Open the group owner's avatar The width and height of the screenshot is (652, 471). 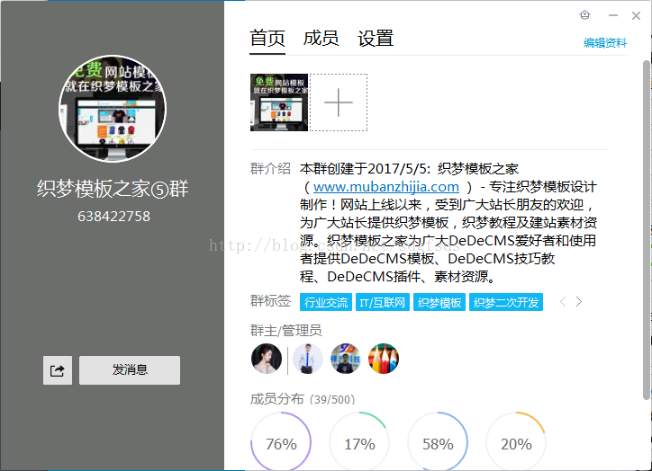[267, 359]
